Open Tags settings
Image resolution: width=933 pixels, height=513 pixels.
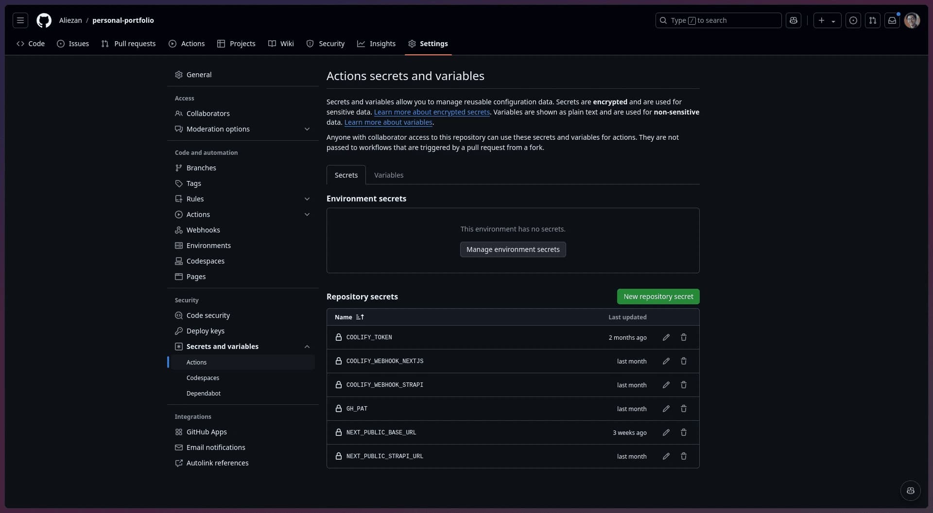click(243, 183)
